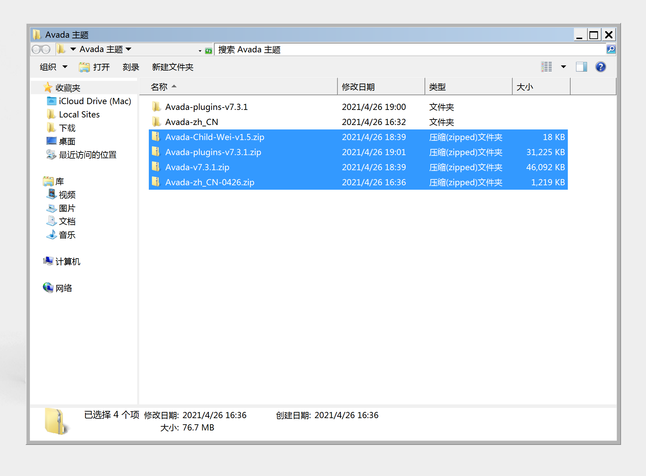The height and width of the screenshot is (476, 646).
Task: Click the iCloud Drive folder icon
Action: pyautogui.click(x=51, y=101)
